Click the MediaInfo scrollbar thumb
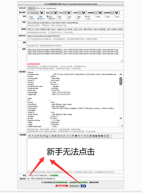142x193 pixels. click(121, 81)
